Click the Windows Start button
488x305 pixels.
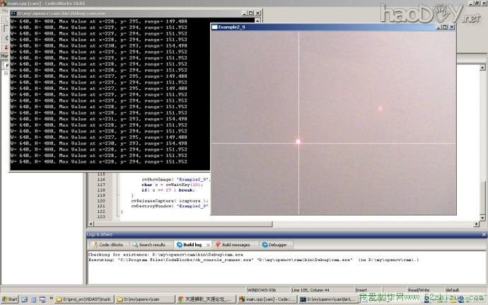[10, 299]
